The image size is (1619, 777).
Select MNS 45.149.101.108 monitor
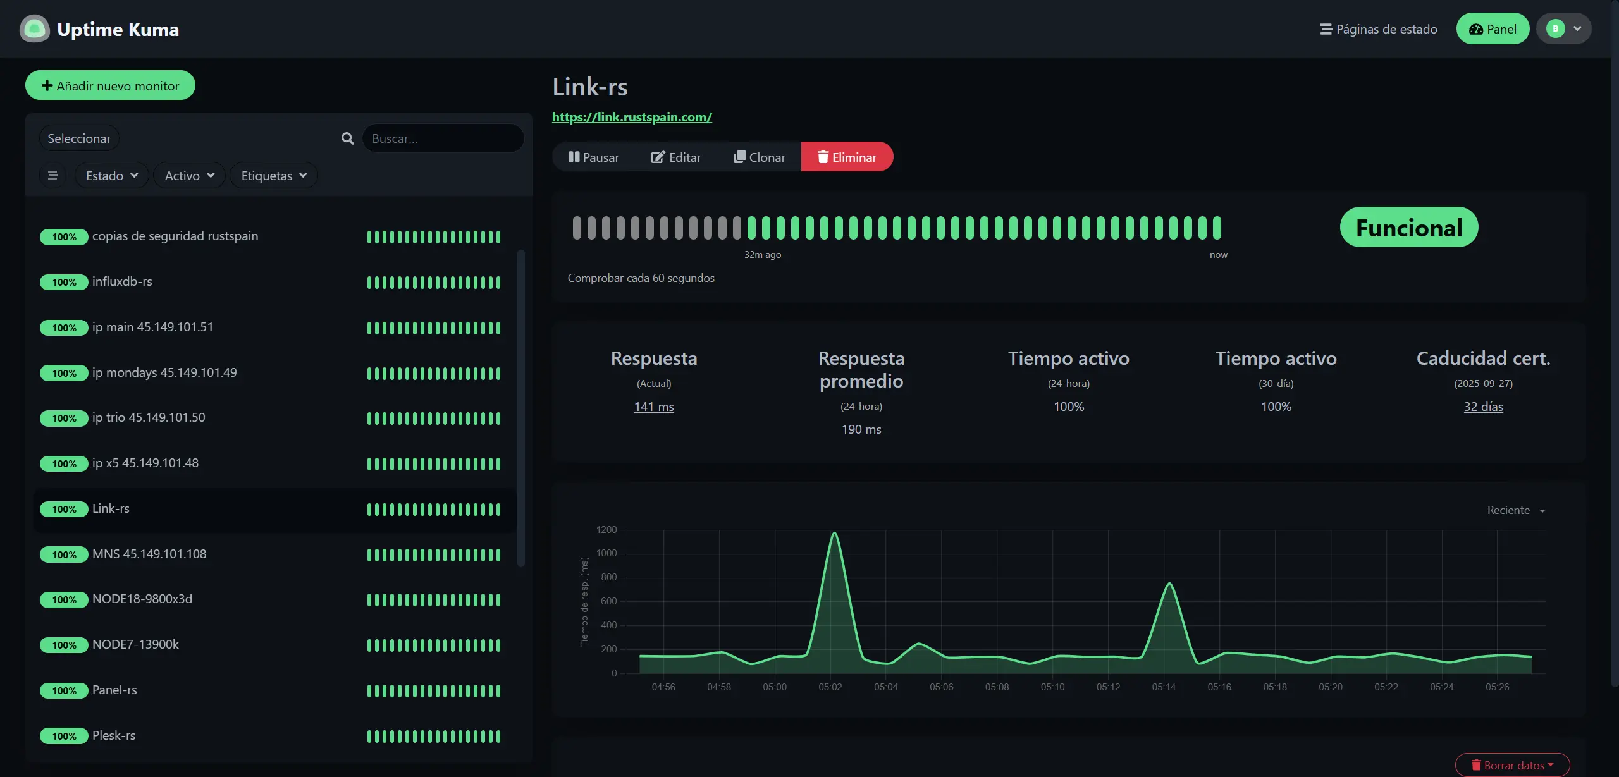coord(274,554)
